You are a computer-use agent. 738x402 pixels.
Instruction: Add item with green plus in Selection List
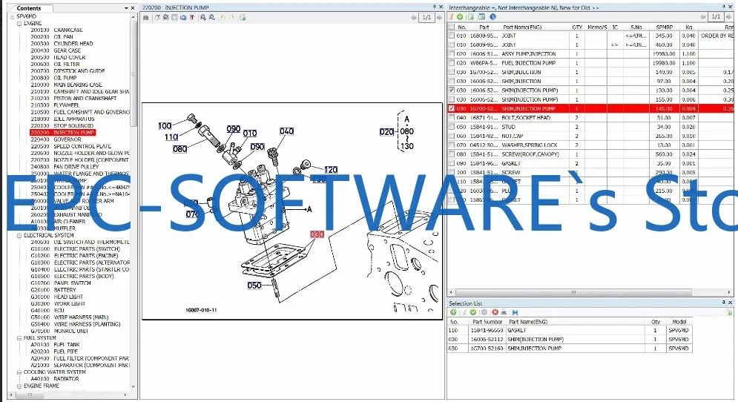tap(453, 312)
